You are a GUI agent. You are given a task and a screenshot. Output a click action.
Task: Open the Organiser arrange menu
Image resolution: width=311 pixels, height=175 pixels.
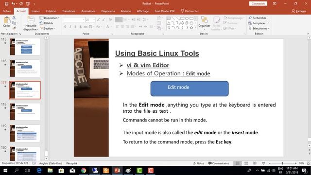(x=204, y=23)
